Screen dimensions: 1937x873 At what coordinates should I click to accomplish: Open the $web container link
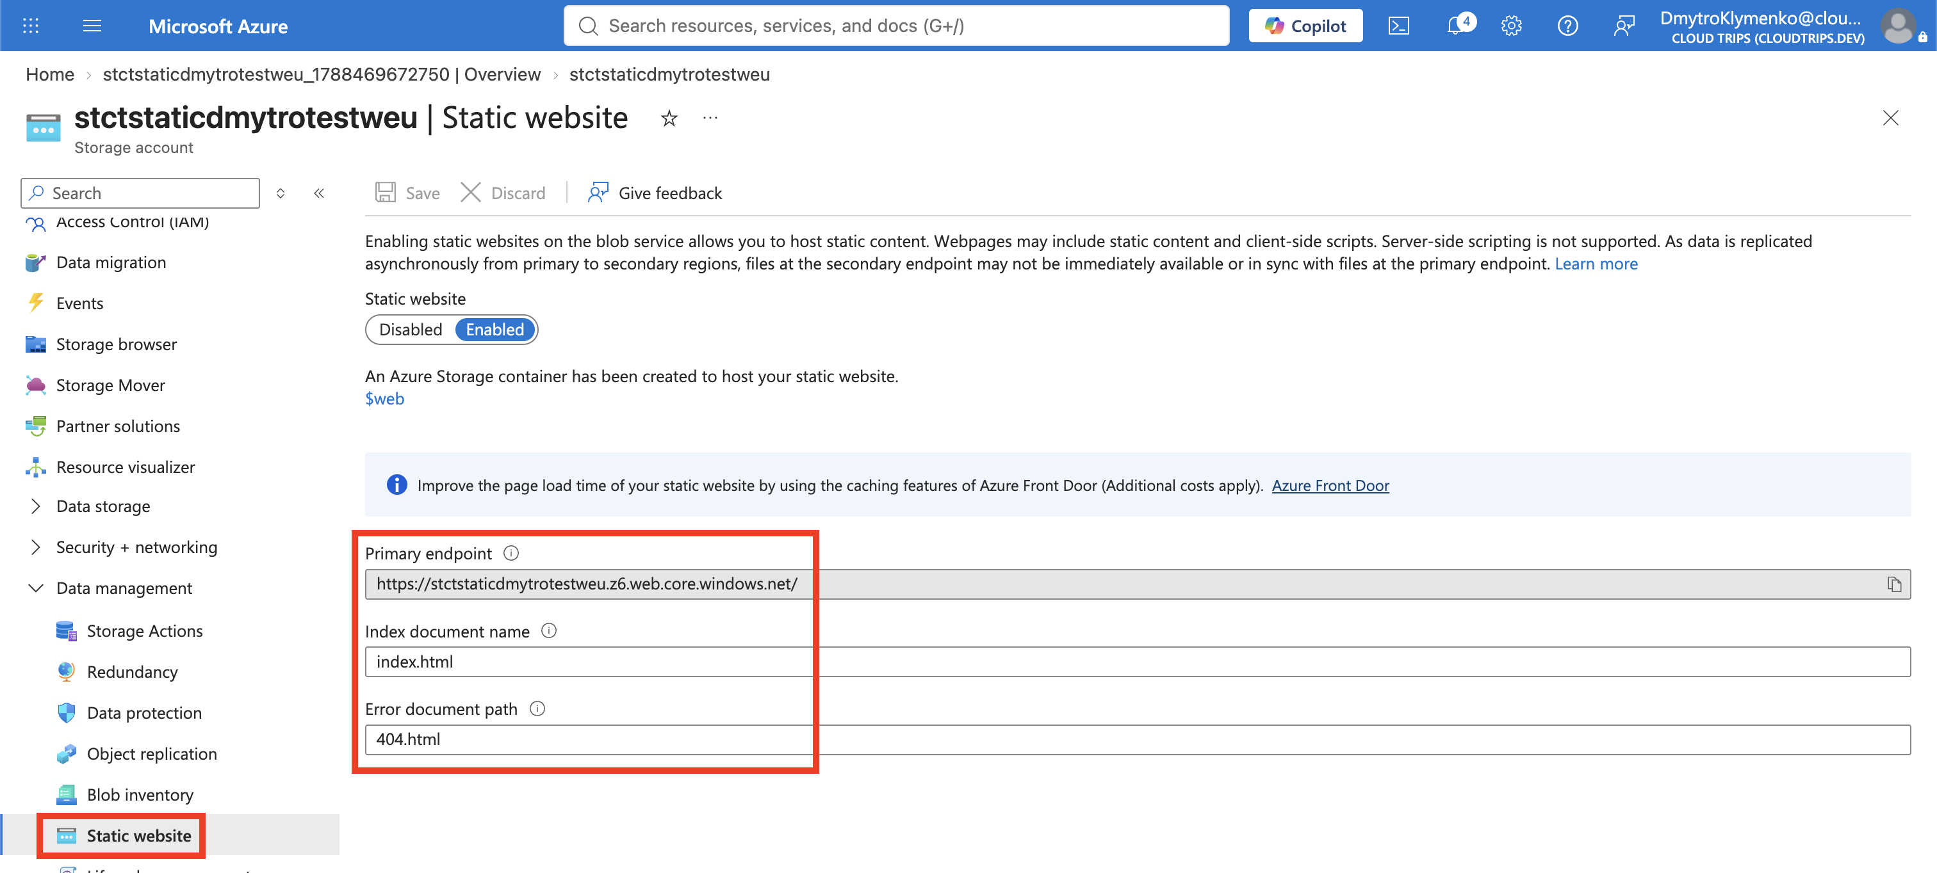(x=384, y=399)
